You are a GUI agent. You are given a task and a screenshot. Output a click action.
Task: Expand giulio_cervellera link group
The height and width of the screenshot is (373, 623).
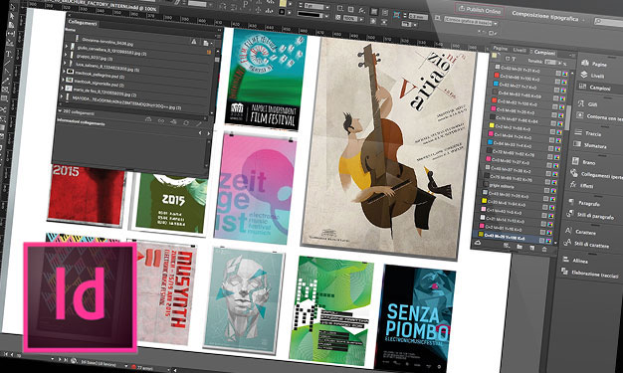click(x=67, y=46)
